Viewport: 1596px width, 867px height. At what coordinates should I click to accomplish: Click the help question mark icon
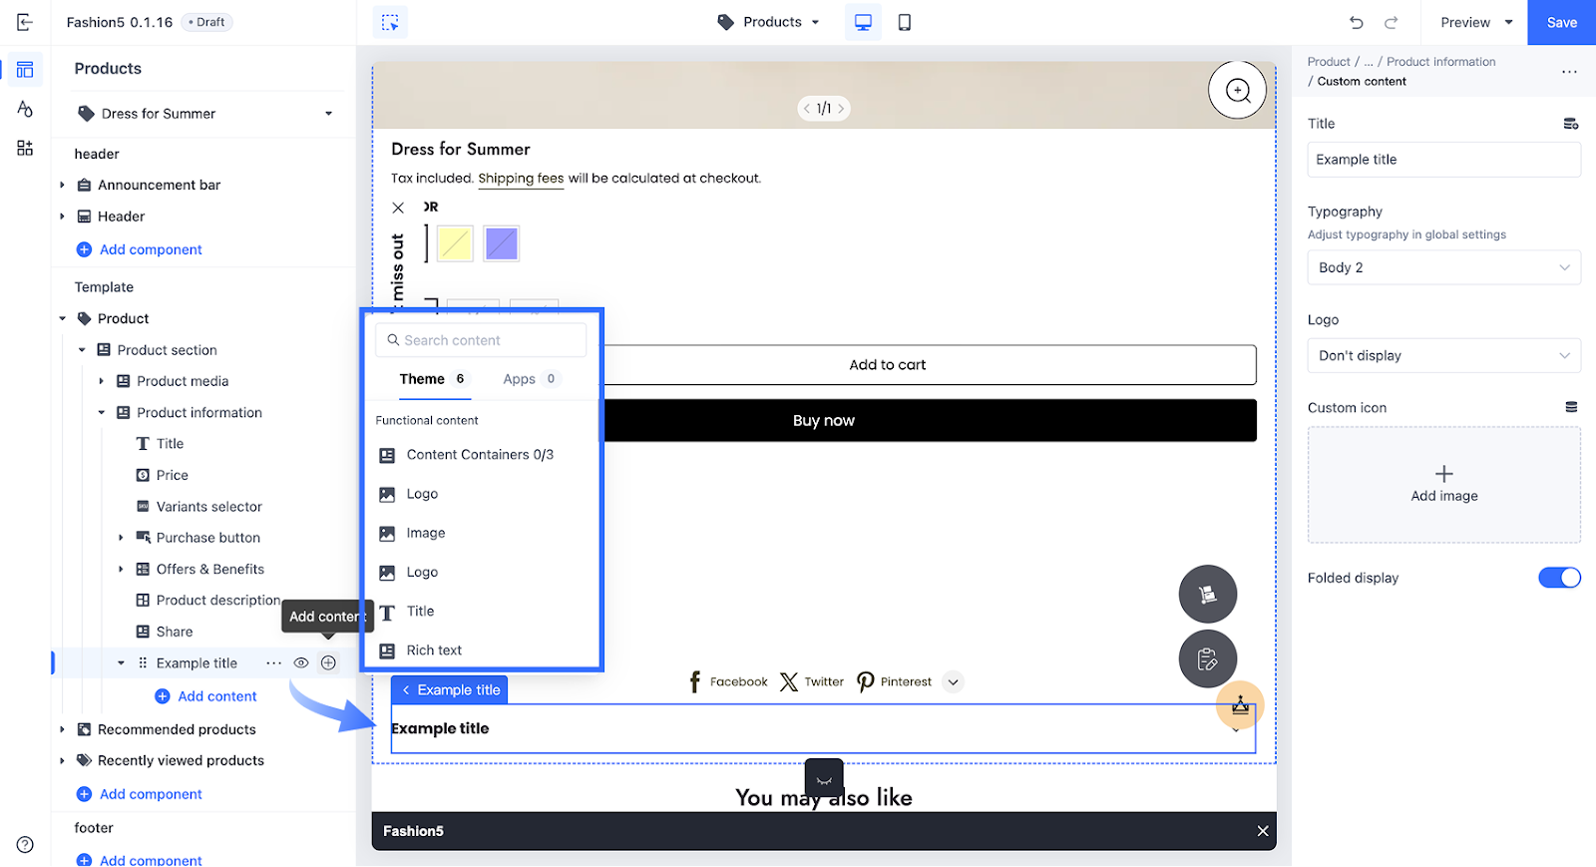tap(25, 844)
